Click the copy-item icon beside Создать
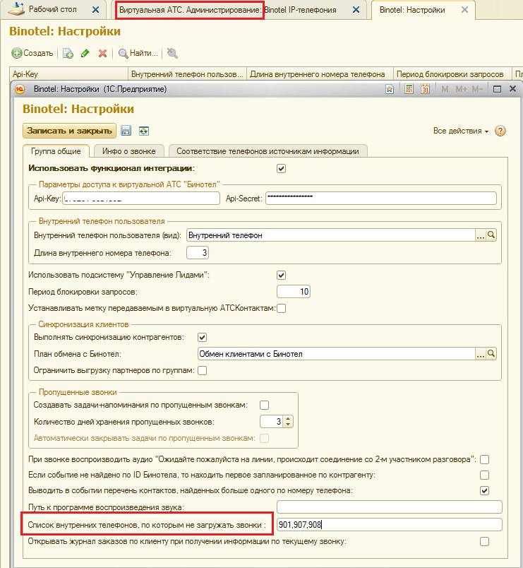 (x=68, y=54)
